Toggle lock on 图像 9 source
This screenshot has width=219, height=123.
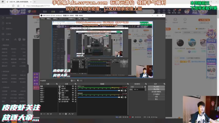pos(76,86)
